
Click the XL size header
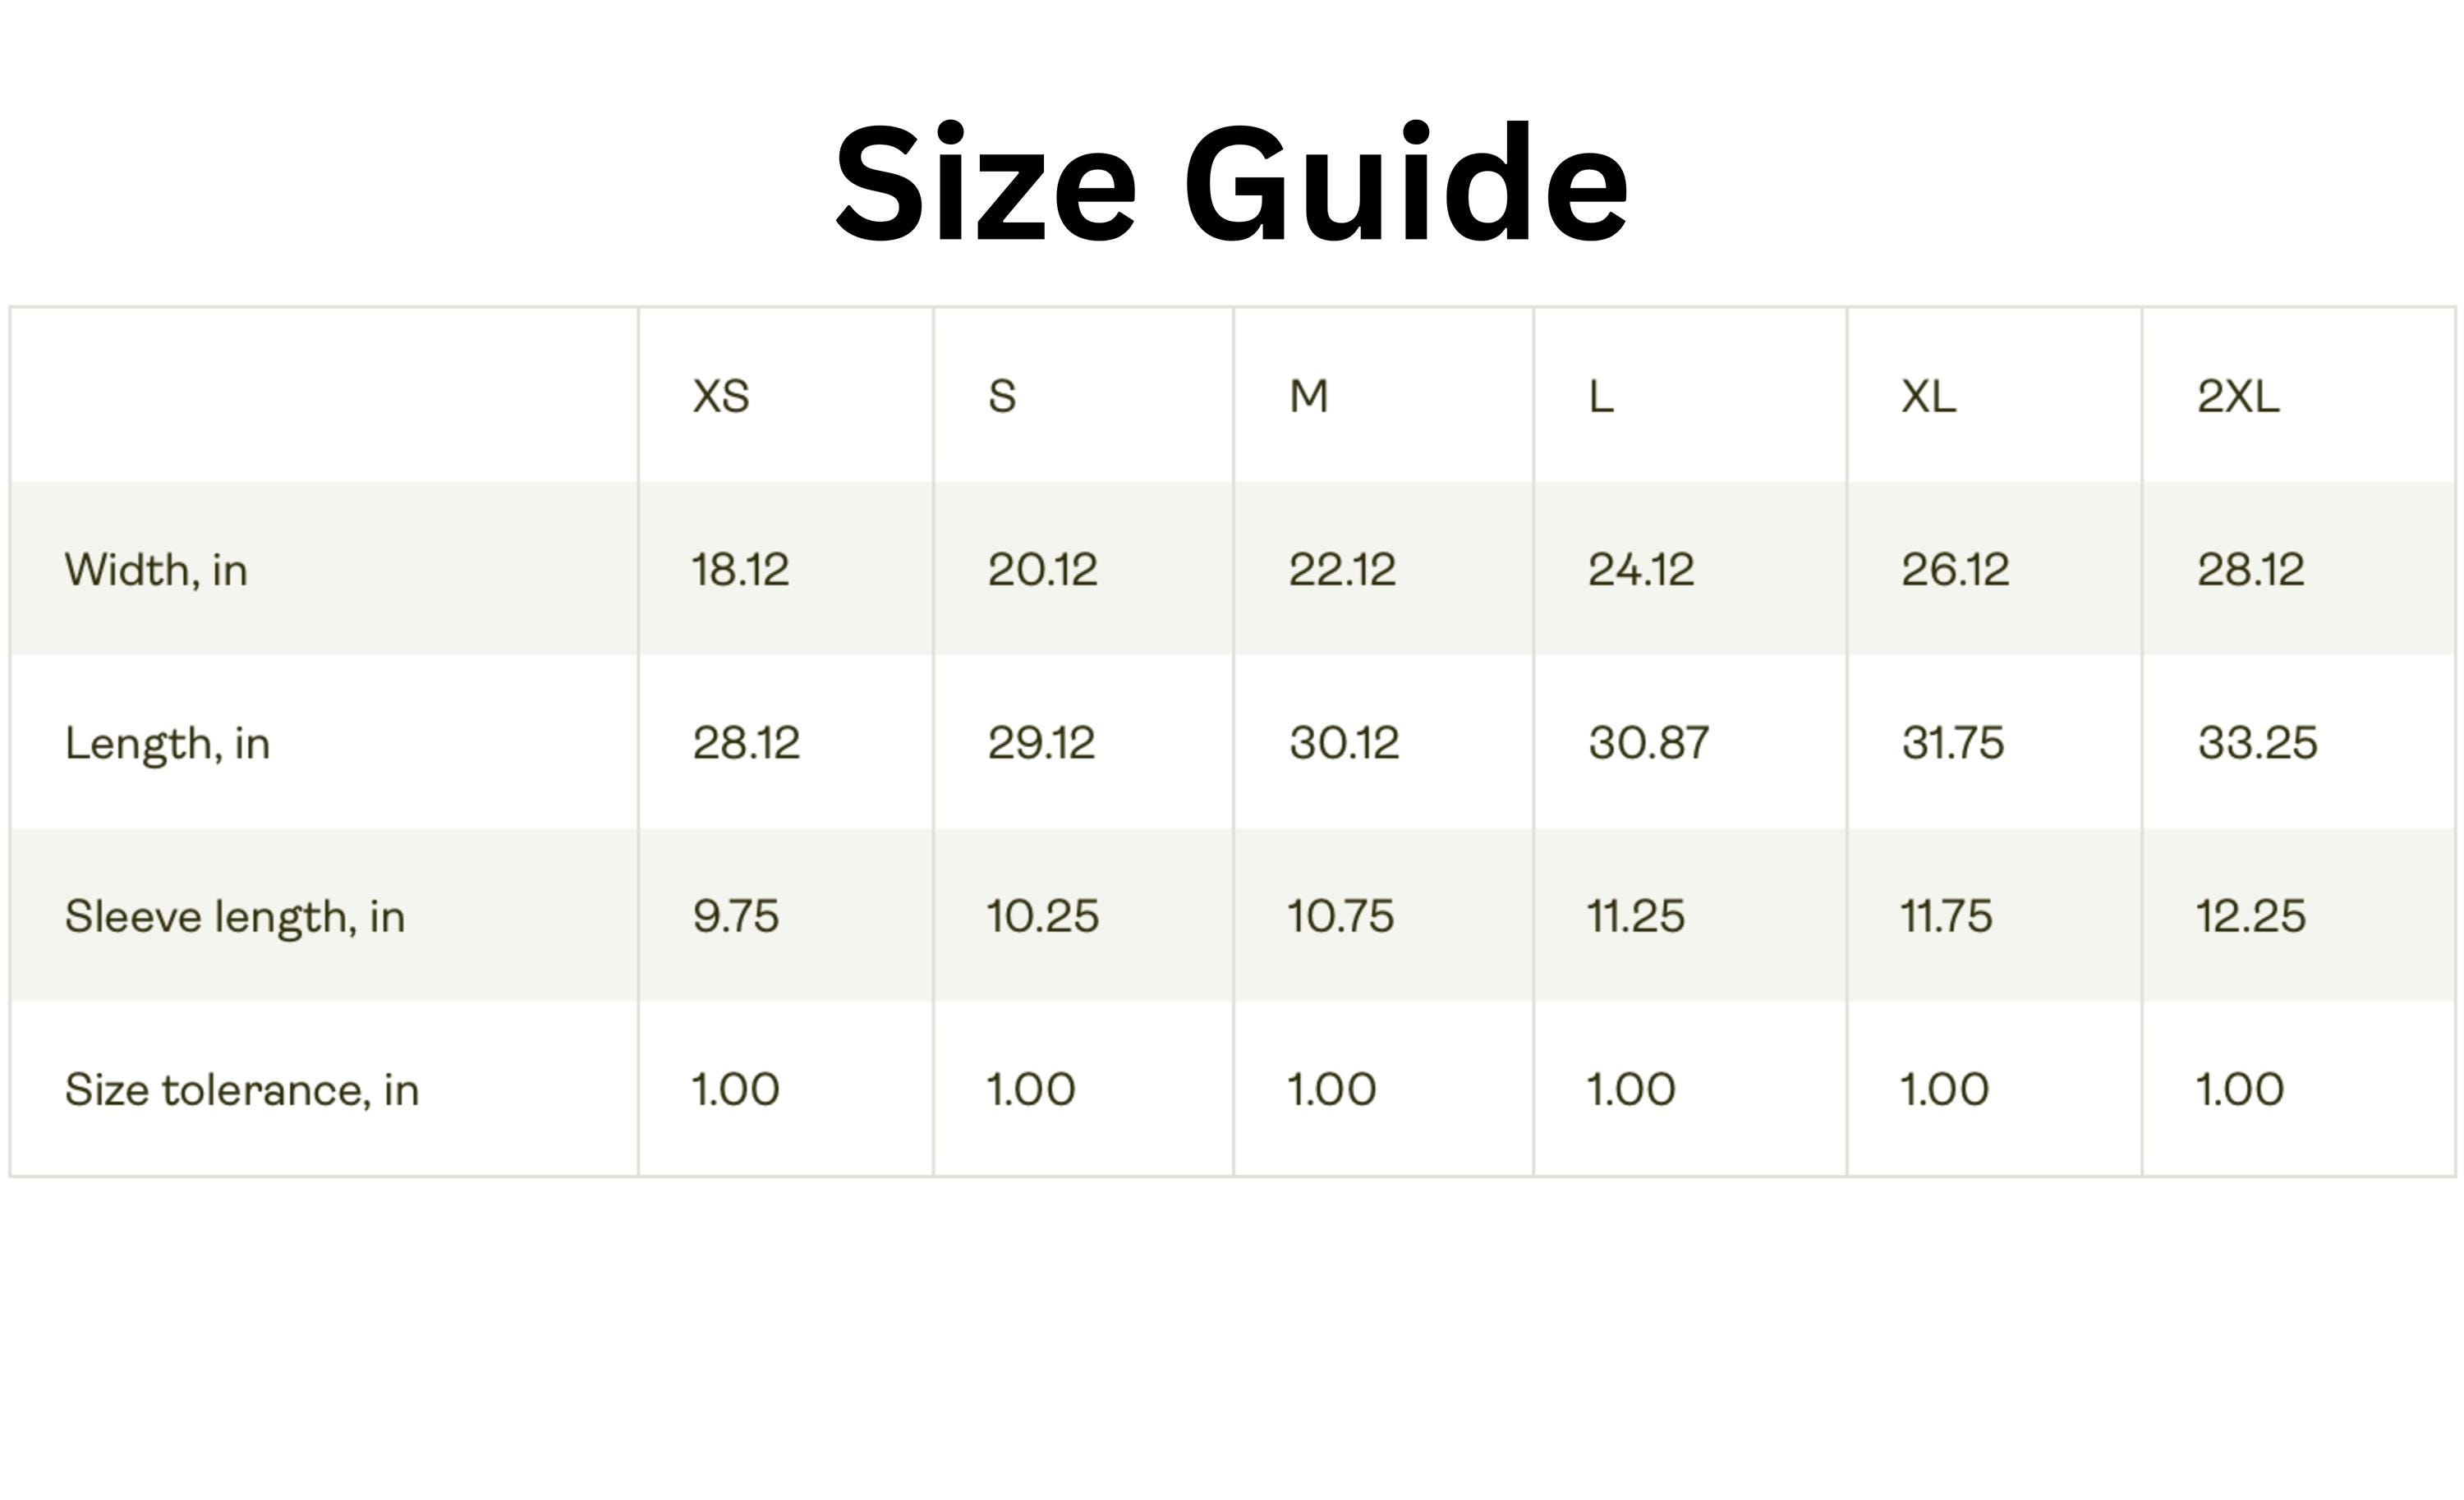(x=1928, y=396)
